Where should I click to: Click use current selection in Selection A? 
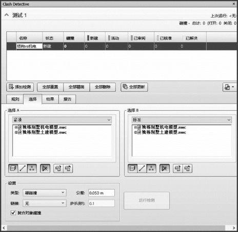(x=58, y=168)
